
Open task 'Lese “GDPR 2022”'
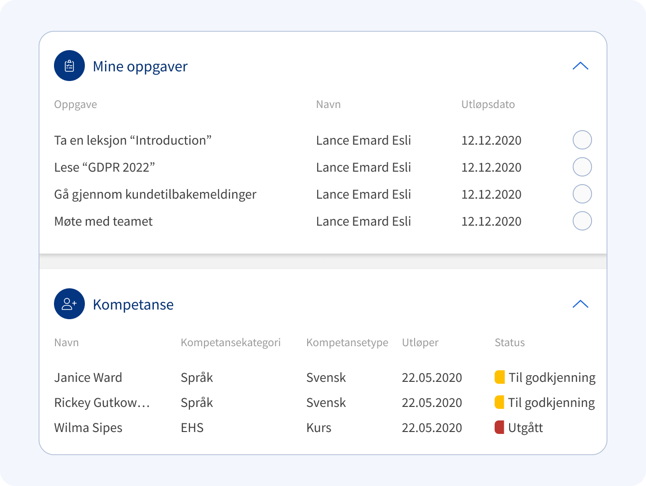click(x=105, y=167)
